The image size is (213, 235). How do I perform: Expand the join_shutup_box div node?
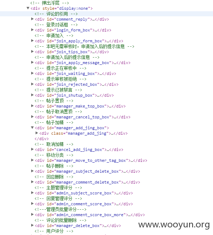pos(32,95)
